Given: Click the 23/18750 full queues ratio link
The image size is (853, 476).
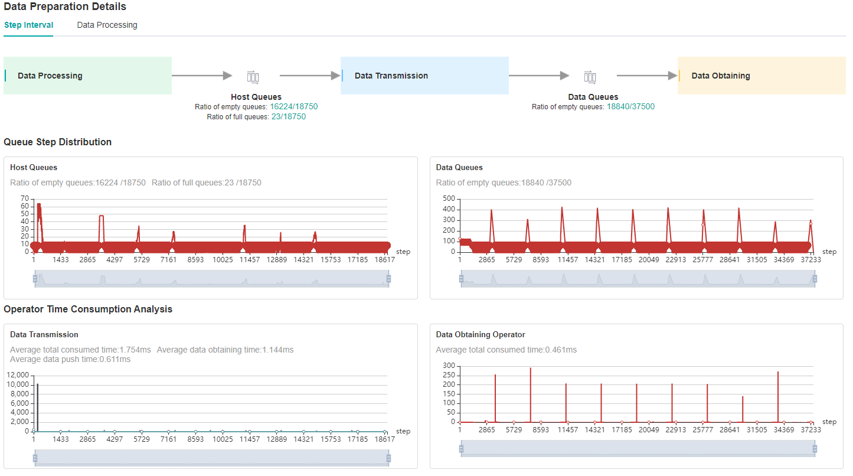Looking at the screenshot, I should point(288,117).
